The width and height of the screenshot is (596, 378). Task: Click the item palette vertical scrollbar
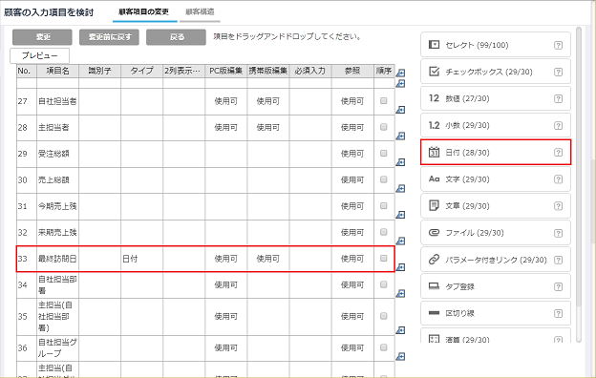579,184
